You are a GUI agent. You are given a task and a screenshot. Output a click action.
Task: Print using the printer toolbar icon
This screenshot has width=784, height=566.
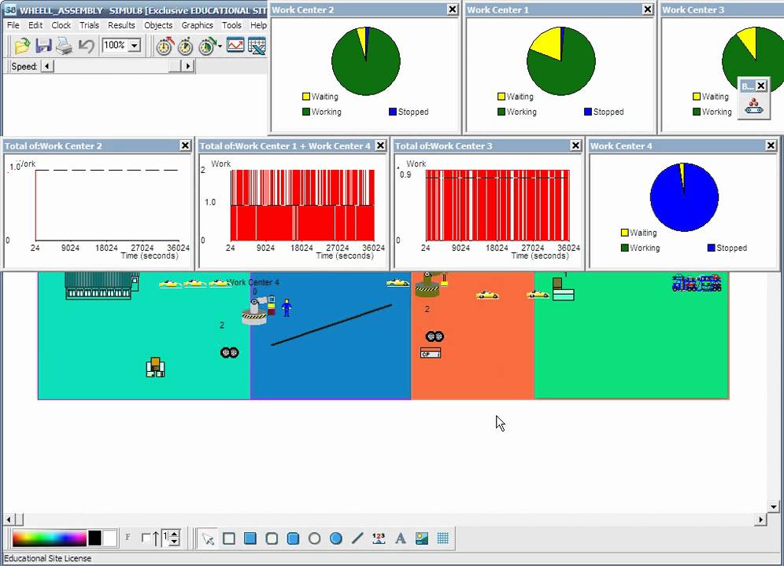pyautogui.click(x=64, y=46)
